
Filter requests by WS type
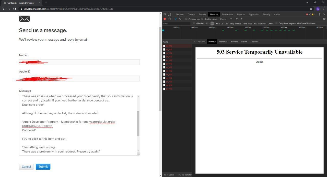(x=255, y=23)
